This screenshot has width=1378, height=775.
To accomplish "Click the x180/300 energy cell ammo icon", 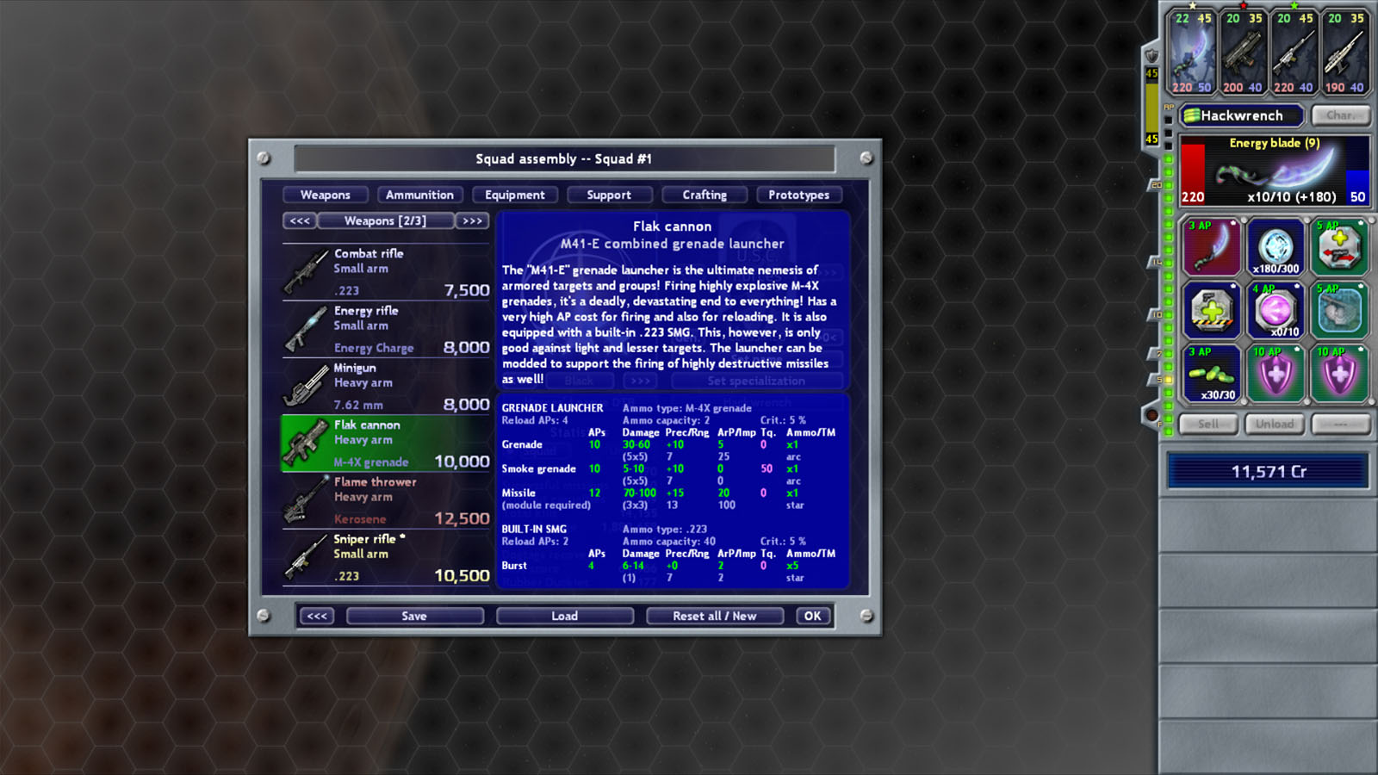I will coord(1276,247).
